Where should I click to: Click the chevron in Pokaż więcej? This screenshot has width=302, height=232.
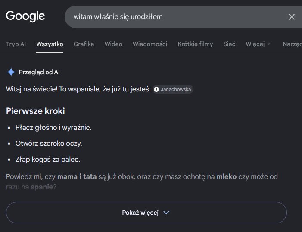pyautogui.click(x=166, y=213)
